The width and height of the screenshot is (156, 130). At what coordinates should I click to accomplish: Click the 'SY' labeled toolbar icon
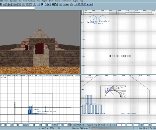(35, 4)
